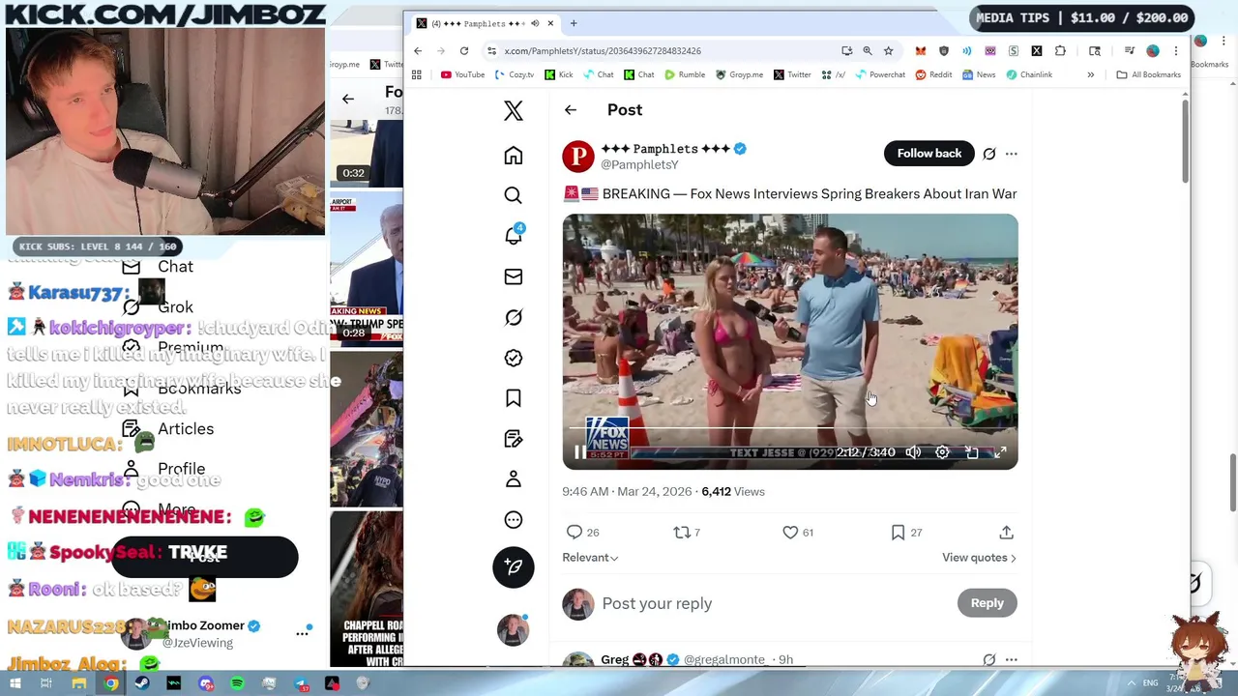This screenshot has width=1238, height=696.
Task: Open Spotify from taskbar
Action: 237,683
